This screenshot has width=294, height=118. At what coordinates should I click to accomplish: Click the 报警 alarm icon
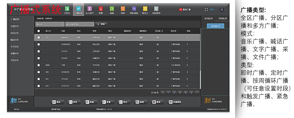tap(101, 10)
